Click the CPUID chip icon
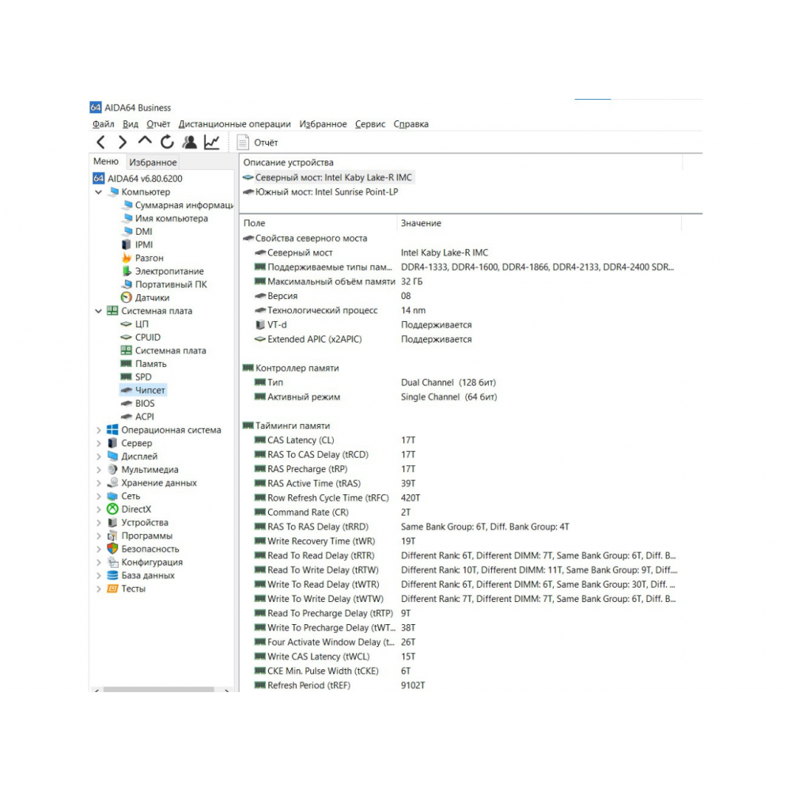The height and width of the screenshot is (791, 791). point(126,337)
